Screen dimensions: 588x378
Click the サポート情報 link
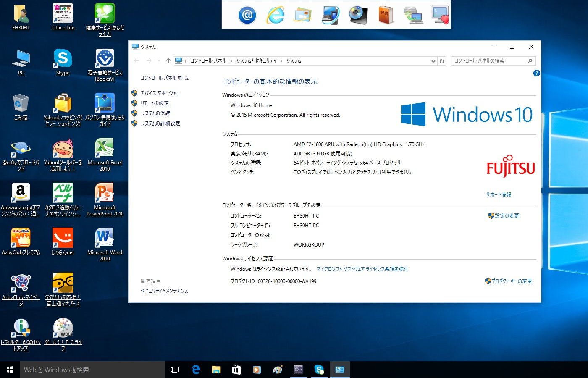coord(499,195)
